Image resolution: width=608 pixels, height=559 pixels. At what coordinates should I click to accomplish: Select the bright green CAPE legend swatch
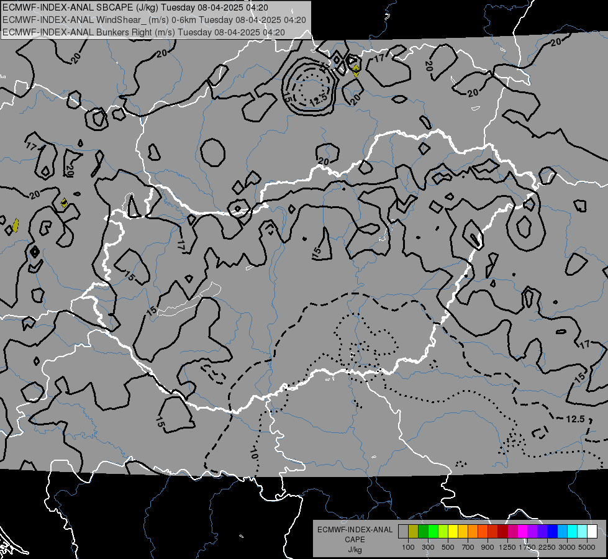(x=433, y=532)
